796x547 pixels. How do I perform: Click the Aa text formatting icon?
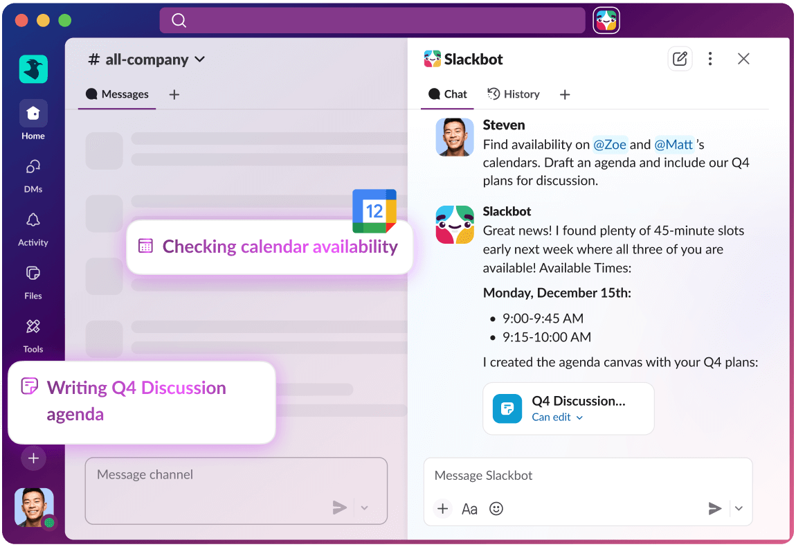(x=469, y=508)
